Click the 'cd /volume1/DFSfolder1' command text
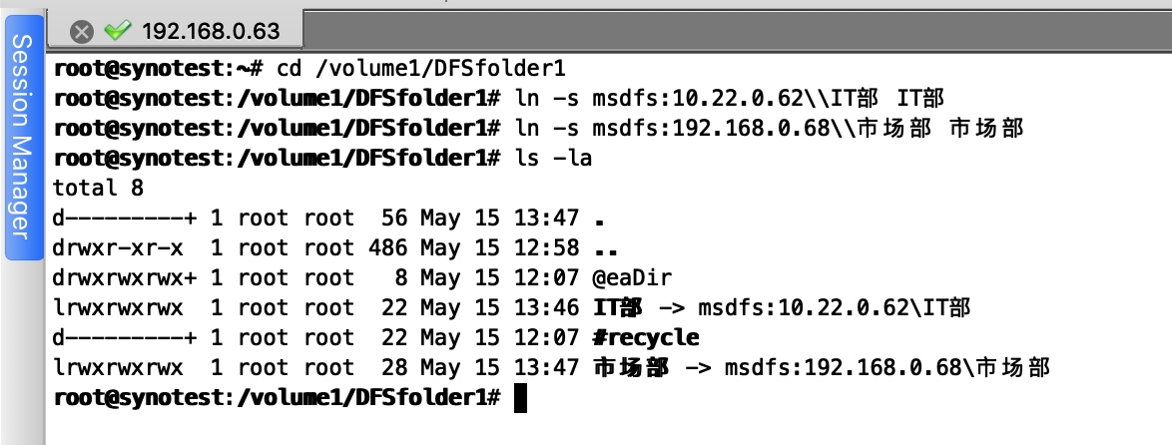 pos(421,69)
